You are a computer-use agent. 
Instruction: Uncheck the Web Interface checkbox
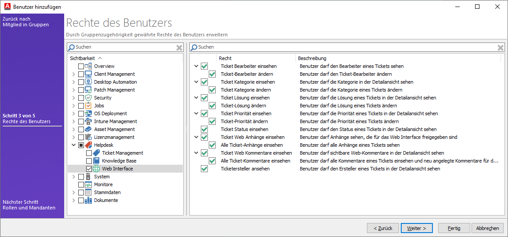[x=89, y=169]
